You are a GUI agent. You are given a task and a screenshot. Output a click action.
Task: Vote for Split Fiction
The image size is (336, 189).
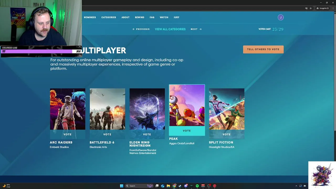pyautogui.click(x=227, y=134)
